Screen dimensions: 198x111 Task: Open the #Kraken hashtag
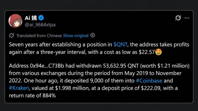[19, 88]
